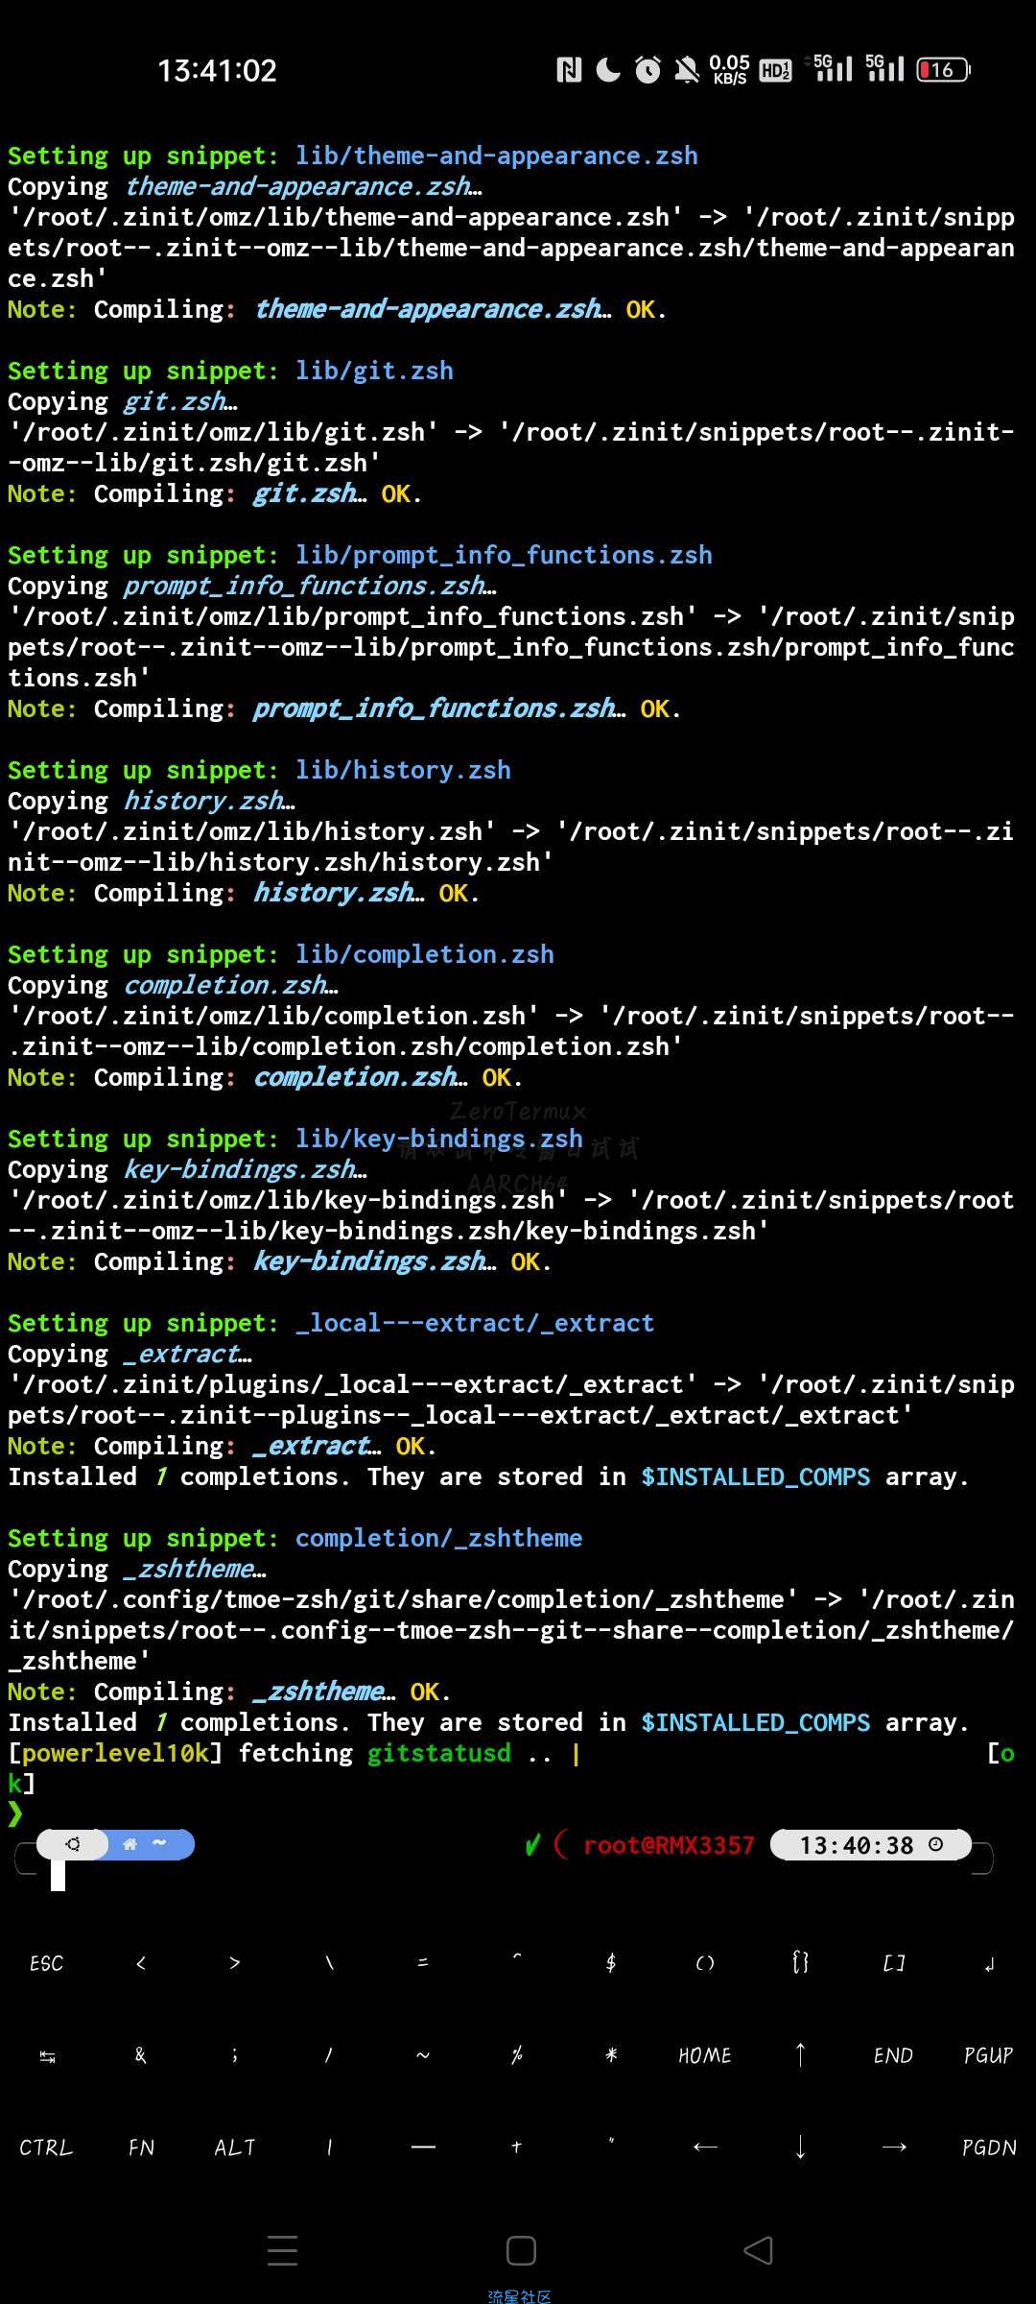The width and height of the screenshot is (1036, 2304).
Task: Tap the CTRL modifier key
Action: tap(47, 2148)
